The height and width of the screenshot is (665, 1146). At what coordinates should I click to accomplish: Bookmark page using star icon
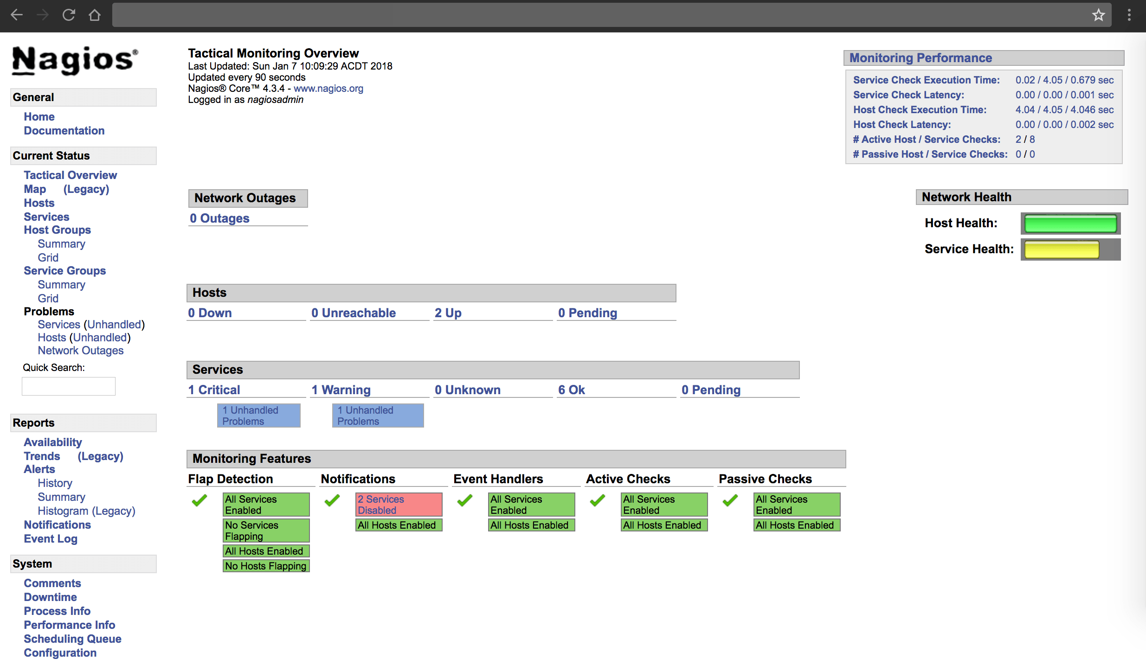(x=1098, y=15)
